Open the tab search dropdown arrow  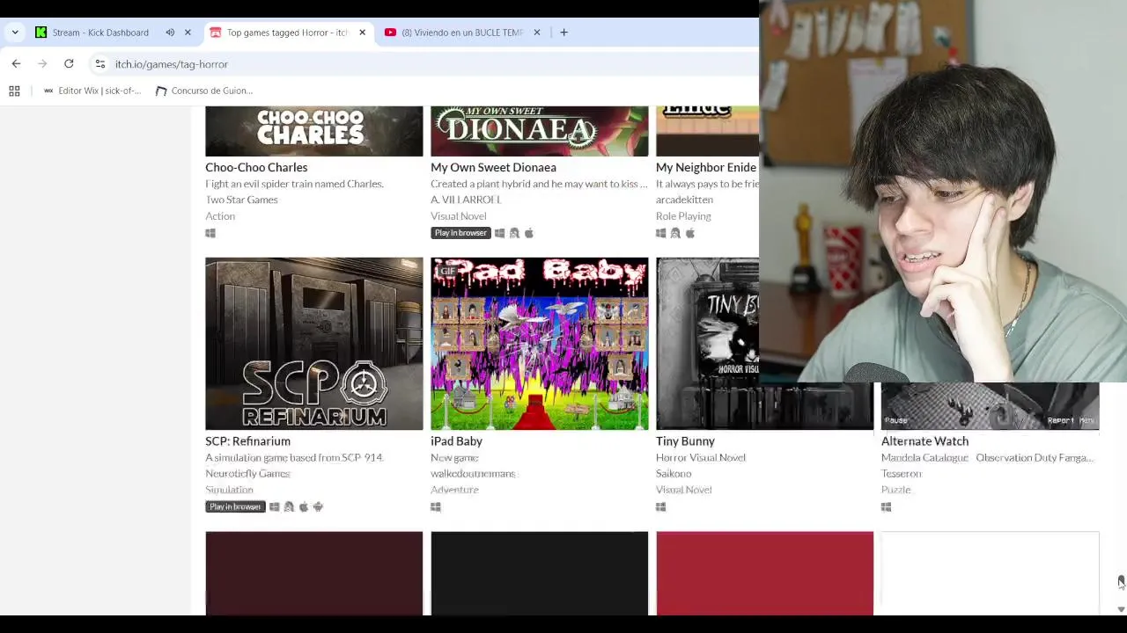[x=15, y=33]
